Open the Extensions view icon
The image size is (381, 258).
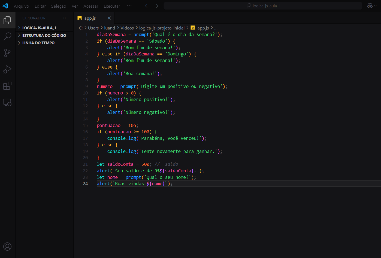(x=7, y=86)
